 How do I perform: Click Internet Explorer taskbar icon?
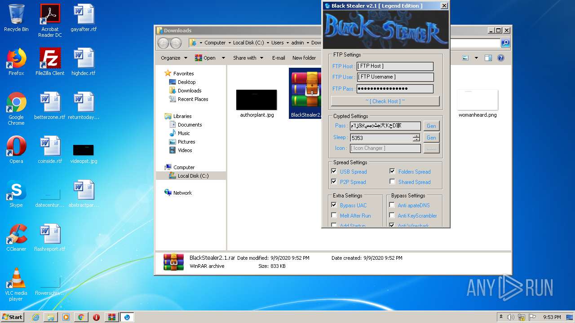[x=35, y=317]
